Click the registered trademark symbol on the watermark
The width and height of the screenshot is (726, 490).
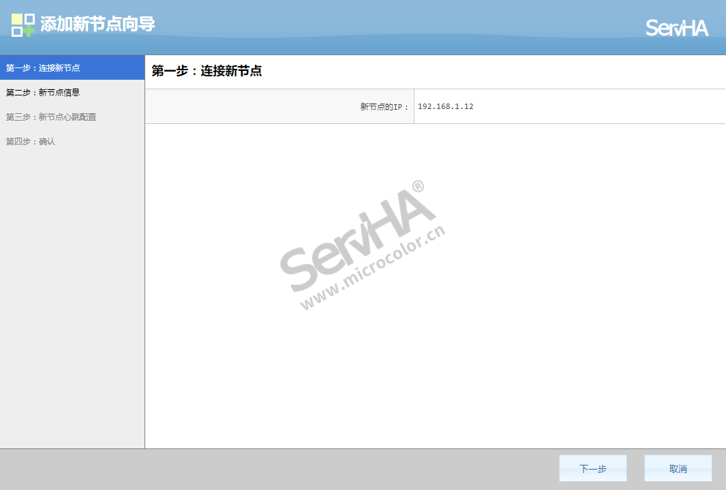click(419, 186)
